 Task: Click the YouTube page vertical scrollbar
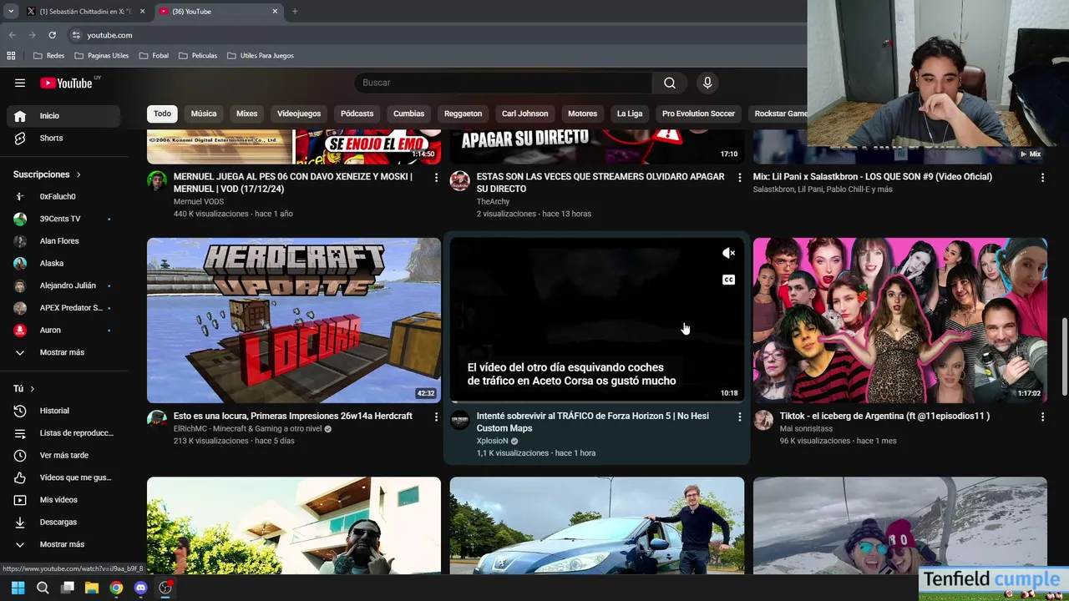[1064, 357]
